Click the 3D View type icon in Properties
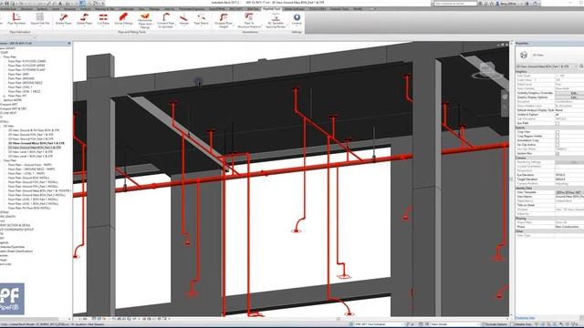This screenshot has width=584, height=328. (524, 55)
